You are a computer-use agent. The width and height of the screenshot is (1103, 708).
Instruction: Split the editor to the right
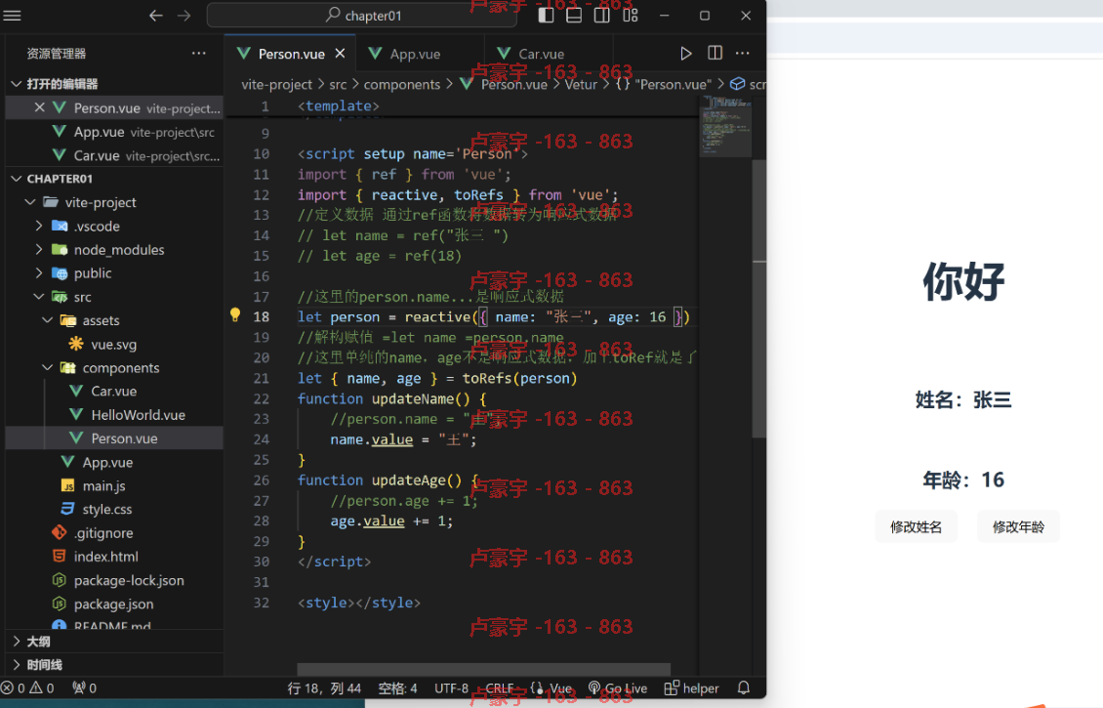tap(715, 54)
